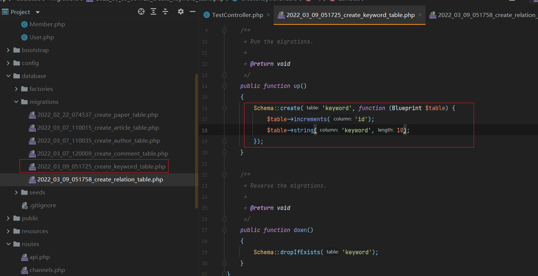Select create_comment_table.php migration file
This screenshot has height=276, width=538.
(103, 154)
